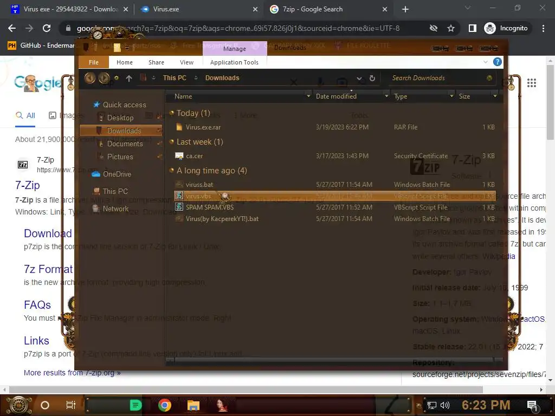Screen dimensions: 555x416
Task: Open File Explorer from the taskbar
Action: [193, 405]
